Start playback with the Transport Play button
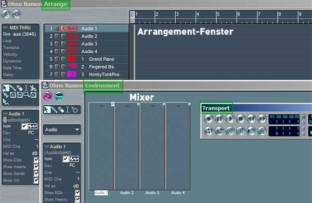The image size is (312, 203). pos(230,119)
